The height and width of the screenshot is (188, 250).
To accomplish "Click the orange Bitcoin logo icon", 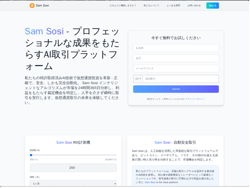I will [x=32, y=5].
